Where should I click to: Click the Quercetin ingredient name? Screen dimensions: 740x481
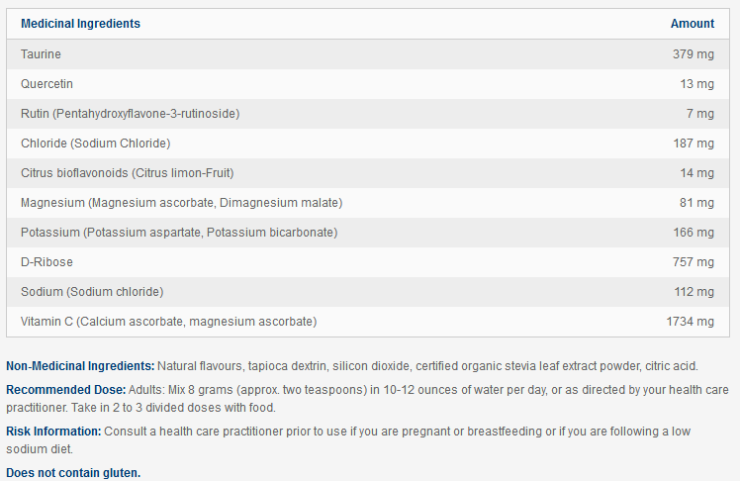coord(46,84)
